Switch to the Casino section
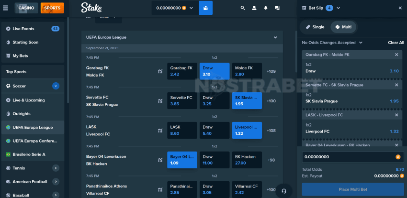The width and height of the screenshot is (407, 198). point(26,8)
